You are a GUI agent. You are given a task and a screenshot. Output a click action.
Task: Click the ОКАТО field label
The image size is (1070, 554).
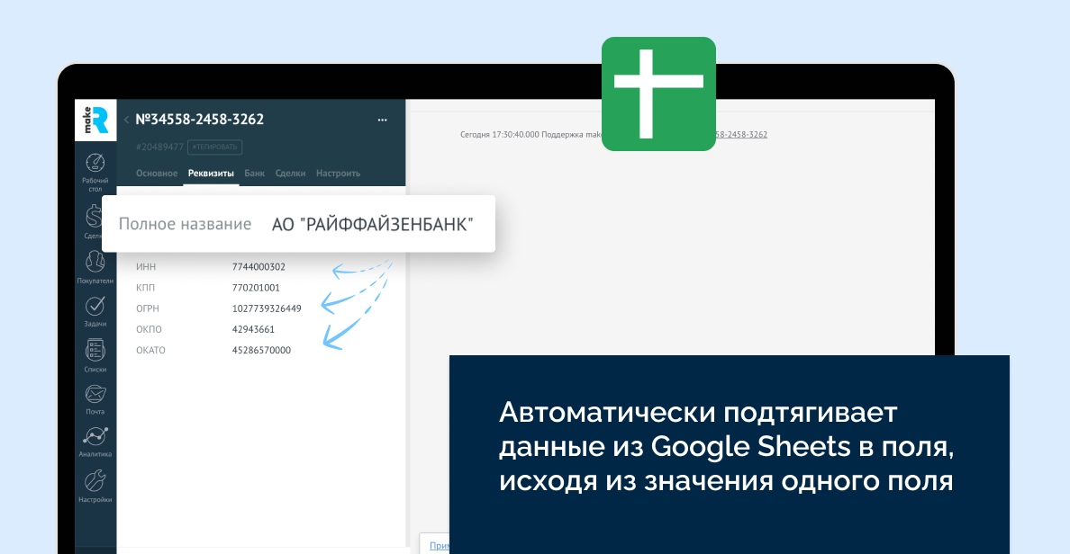[150, 350]
